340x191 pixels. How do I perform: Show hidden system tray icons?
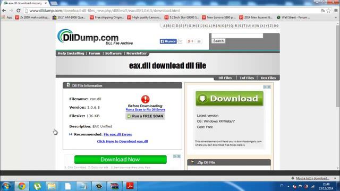288,186
